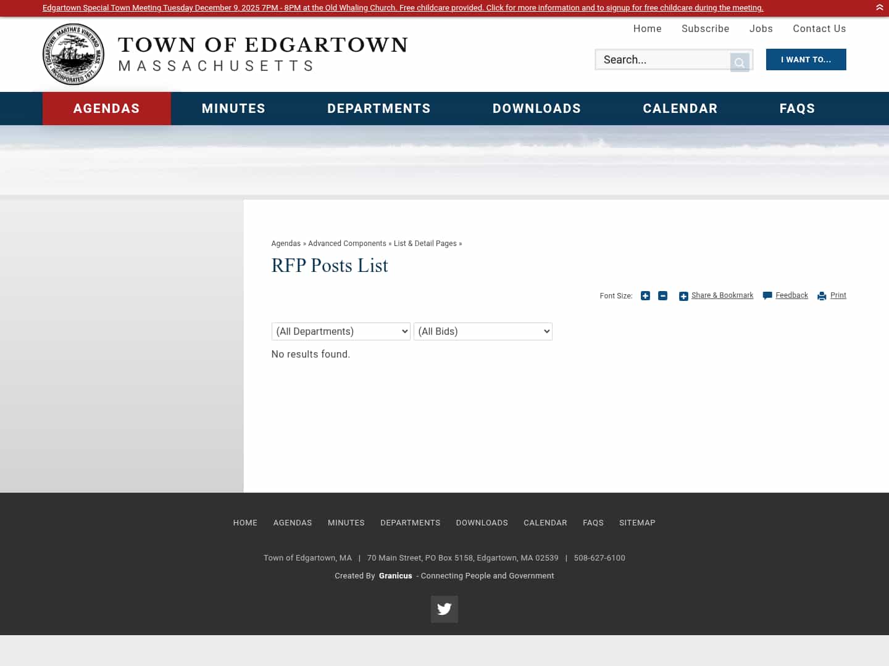The width and height of the screenshot is (889, 666).
Task: Visit the Granicus link in footer
Action: point(395,575)
